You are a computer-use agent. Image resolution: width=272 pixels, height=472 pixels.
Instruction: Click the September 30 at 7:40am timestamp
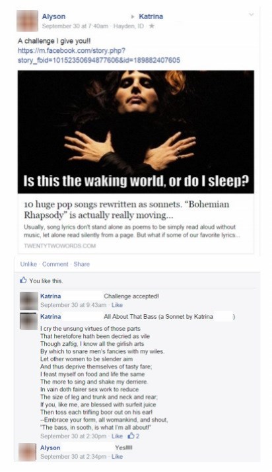75,26
